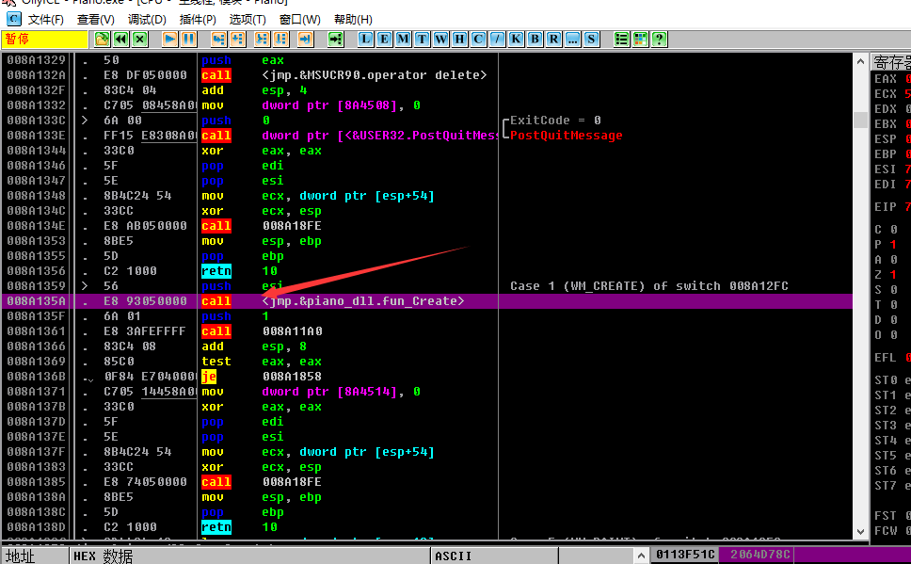Select the call 008A11A0 row
This screenshot has height=564, width=911.
pos(427,331)
